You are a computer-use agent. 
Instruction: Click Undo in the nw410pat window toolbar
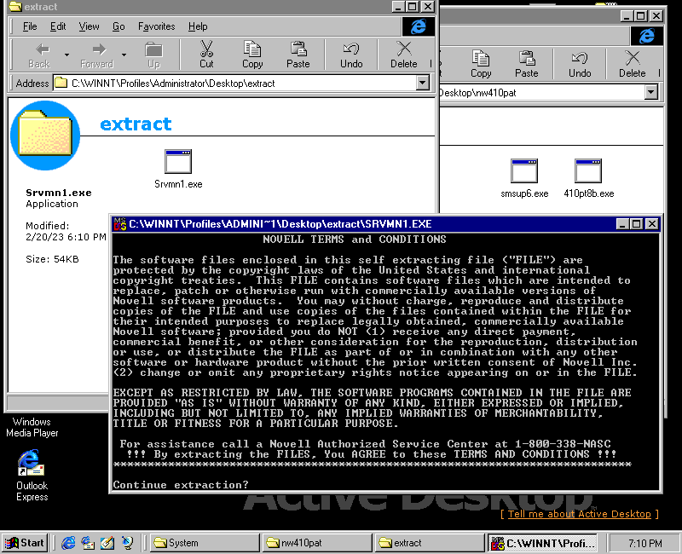(x=580, y=65)
